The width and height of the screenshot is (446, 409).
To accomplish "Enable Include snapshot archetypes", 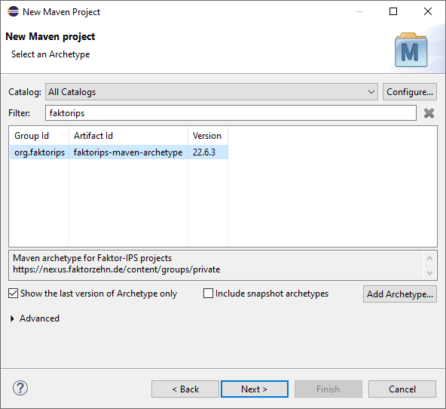I will tap(208, 294).
